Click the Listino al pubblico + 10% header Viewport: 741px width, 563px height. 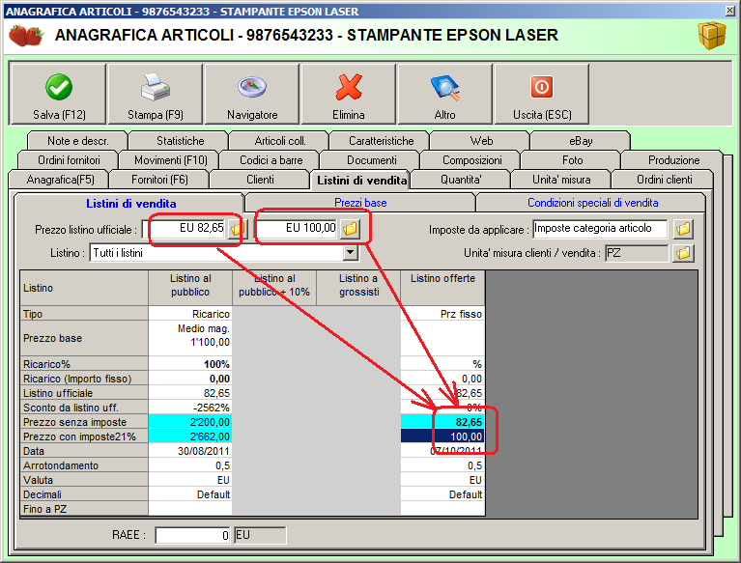pyautogui.click(x=274, y=288)
